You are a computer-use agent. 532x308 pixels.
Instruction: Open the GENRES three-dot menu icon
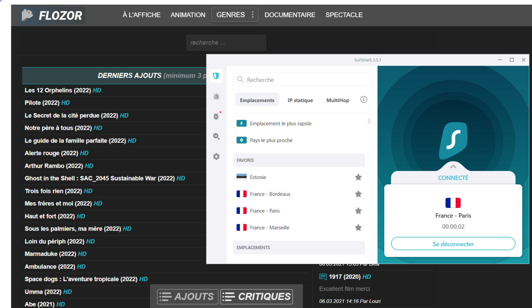click(x=253, y=15)
